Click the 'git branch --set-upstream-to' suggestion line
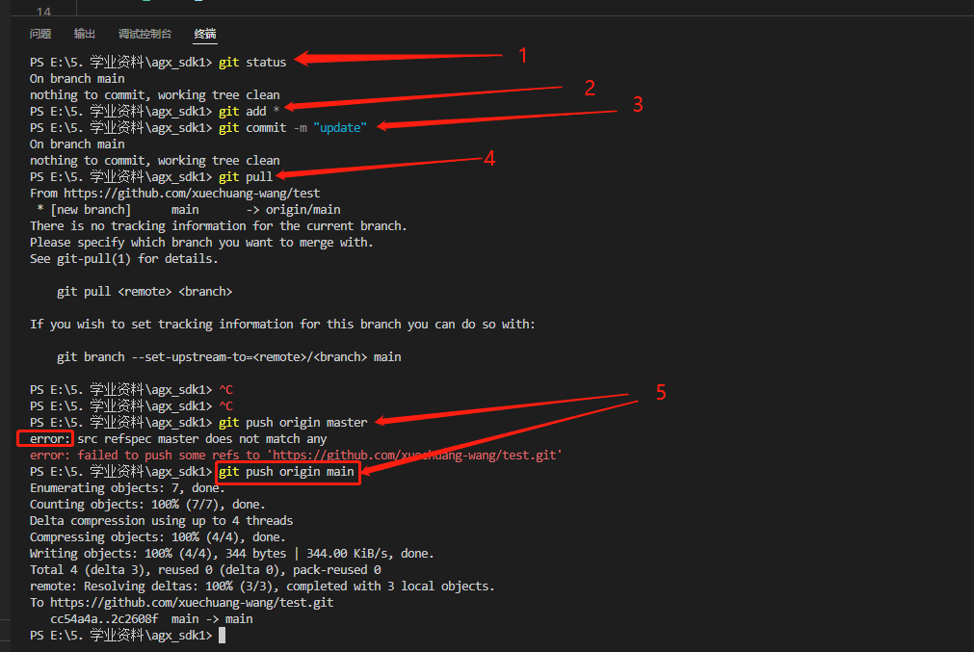974x652 pixels. tap(228, 357)
